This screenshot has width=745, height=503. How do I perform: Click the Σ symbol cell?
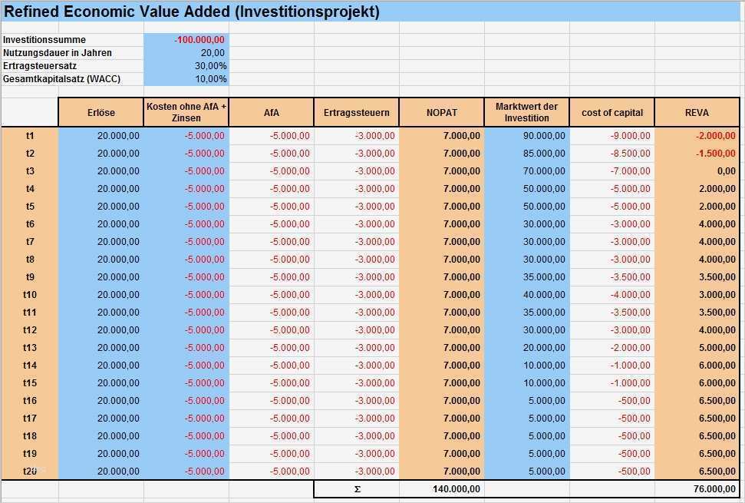(356, 488)
